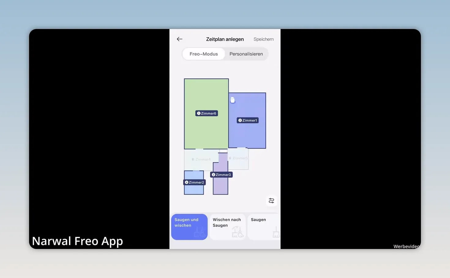Select the greyed-out Zimmer4 room
The height and width of the screenshot is (278, 450).
(x=201, y=159)
